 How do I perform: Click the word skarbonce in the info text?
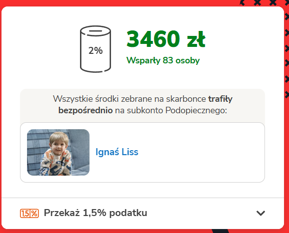coord(186,99)
